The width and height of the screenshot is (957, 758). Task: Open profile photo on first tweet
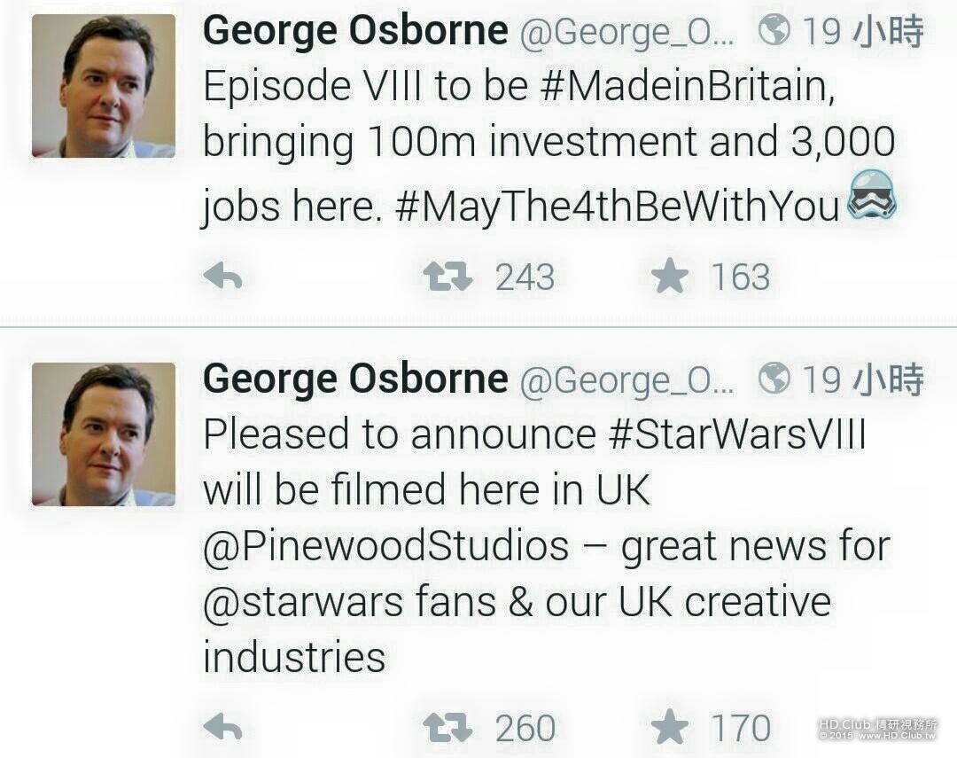point(104,86)
